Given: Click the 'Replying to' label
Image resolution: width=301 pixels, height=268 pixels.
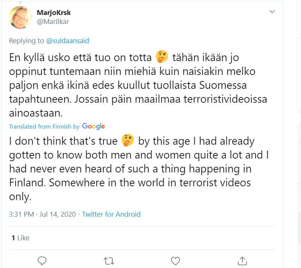Looking at the screenshot, I should pyautogui.click(x=26, y=41).
